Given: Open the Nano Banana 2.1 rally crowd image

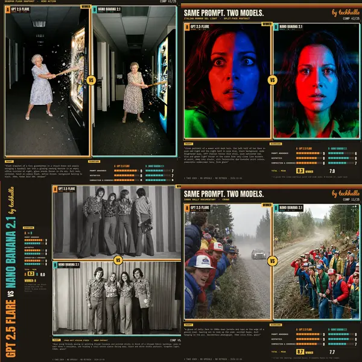Looking at the screenshot, I should tap(317, 261).
